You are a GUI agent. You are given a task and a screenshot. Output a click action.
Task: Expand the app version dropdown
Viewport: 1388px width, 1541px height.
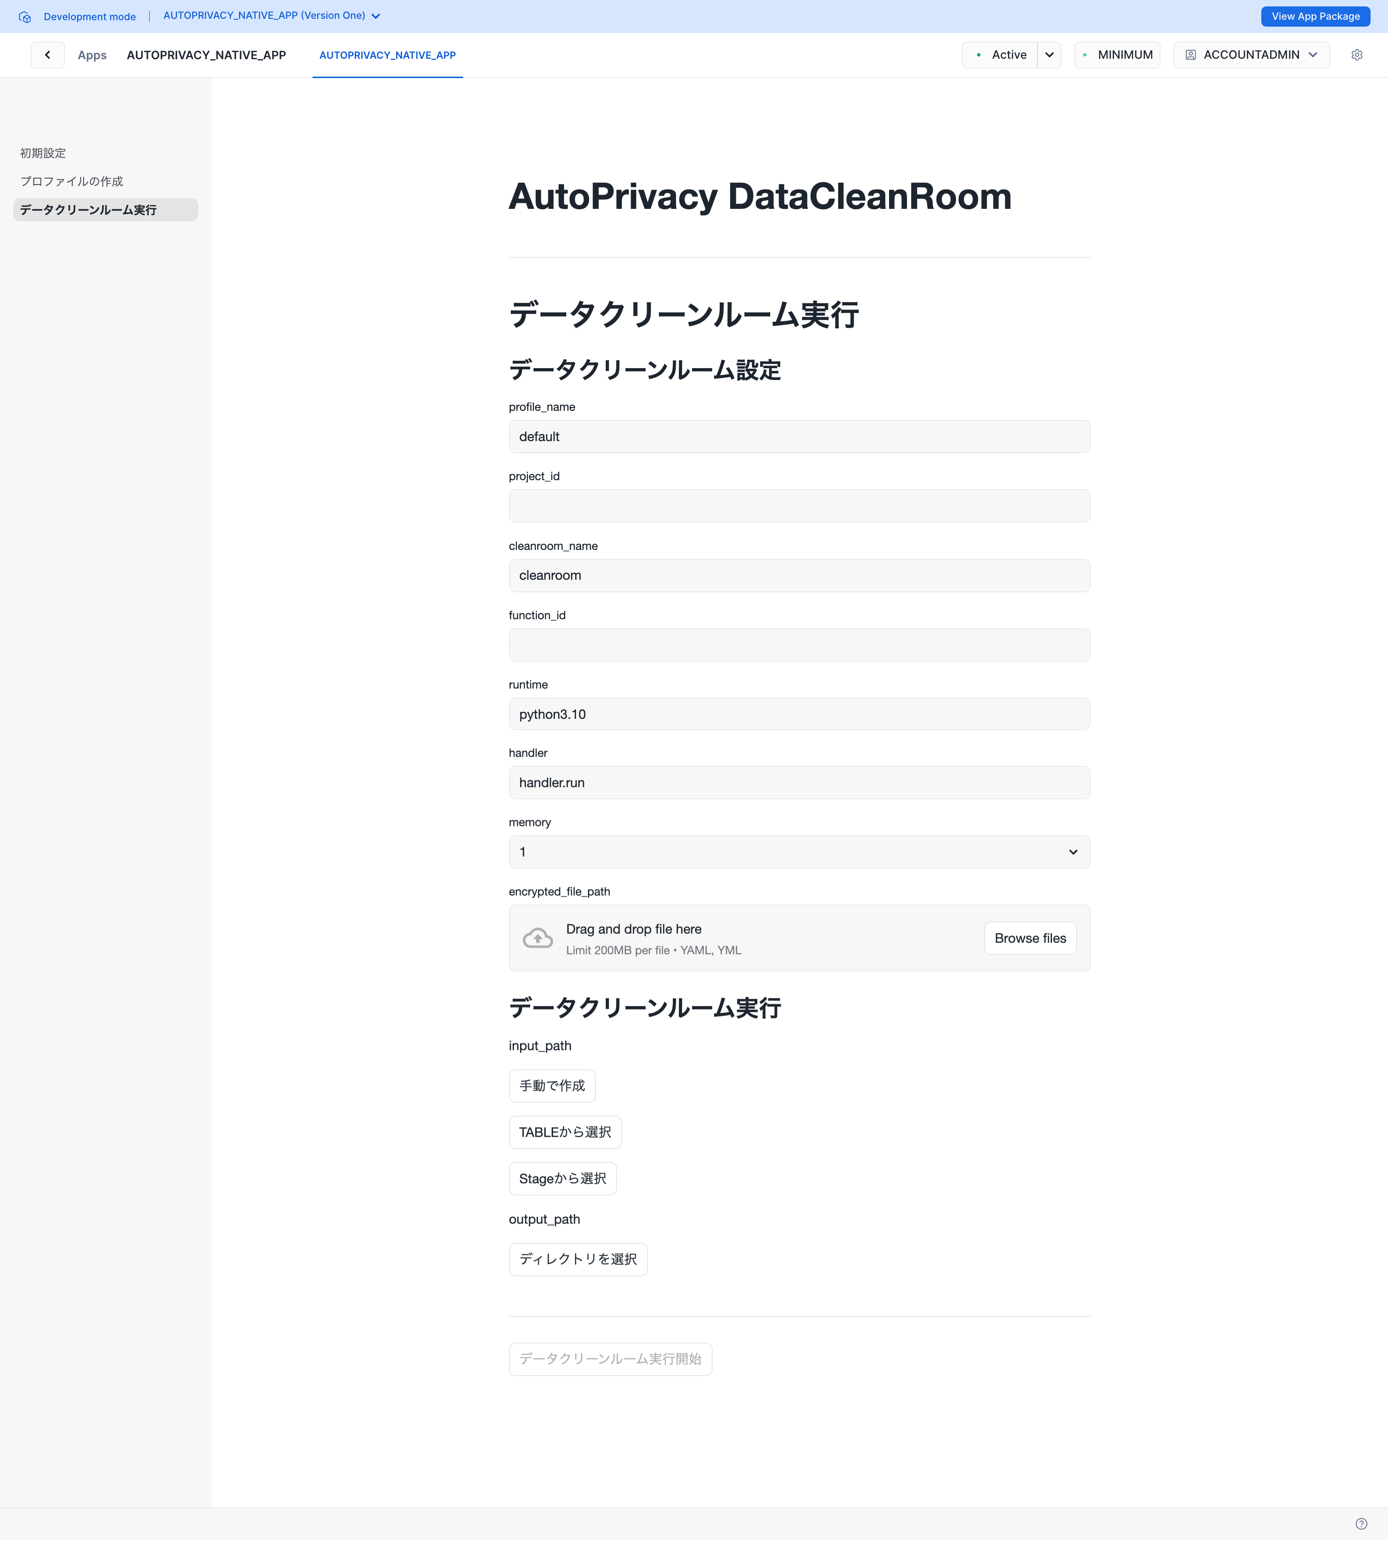click(375, 16)
